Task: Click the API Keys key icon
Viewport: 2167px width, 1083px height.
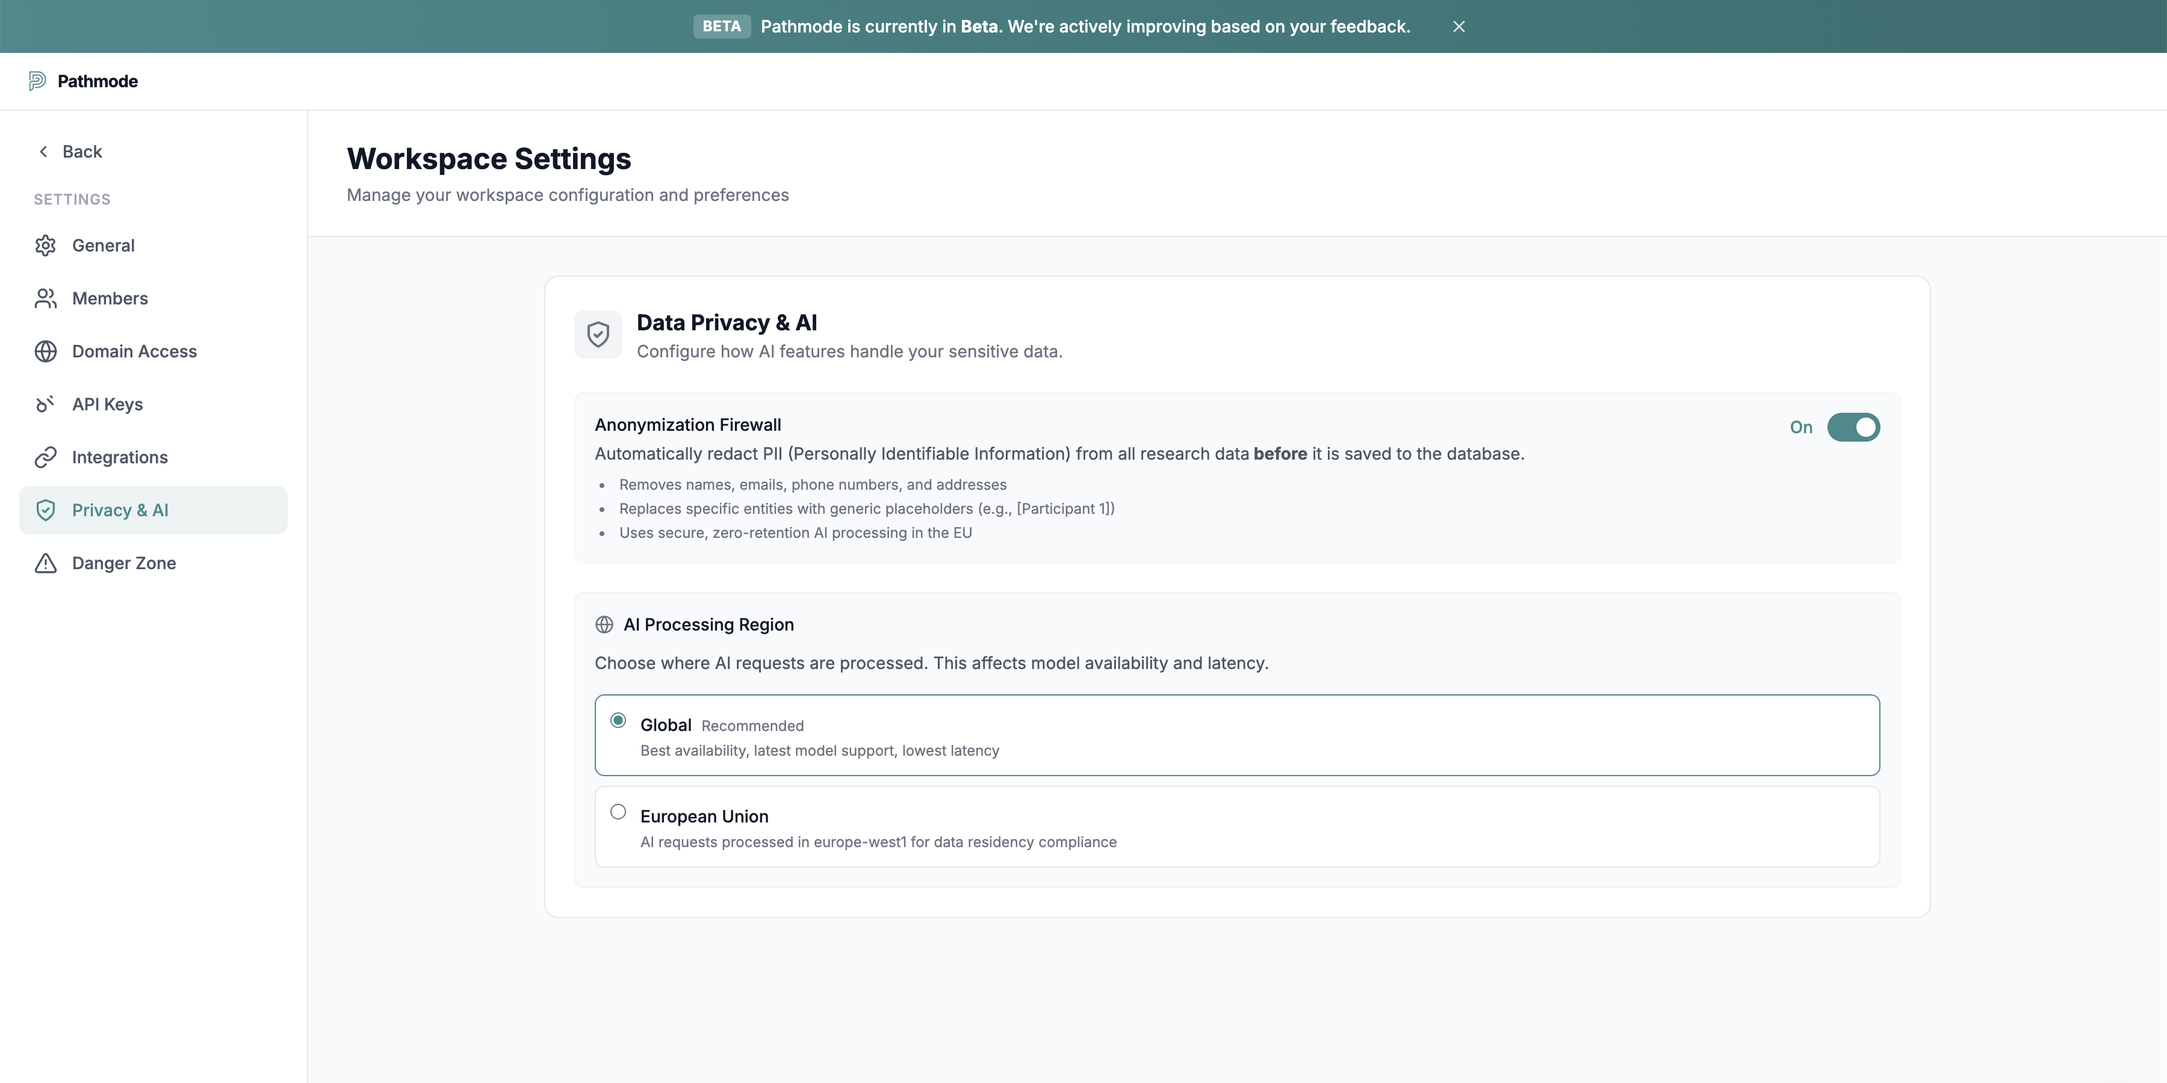Action: tap(45, 404)
